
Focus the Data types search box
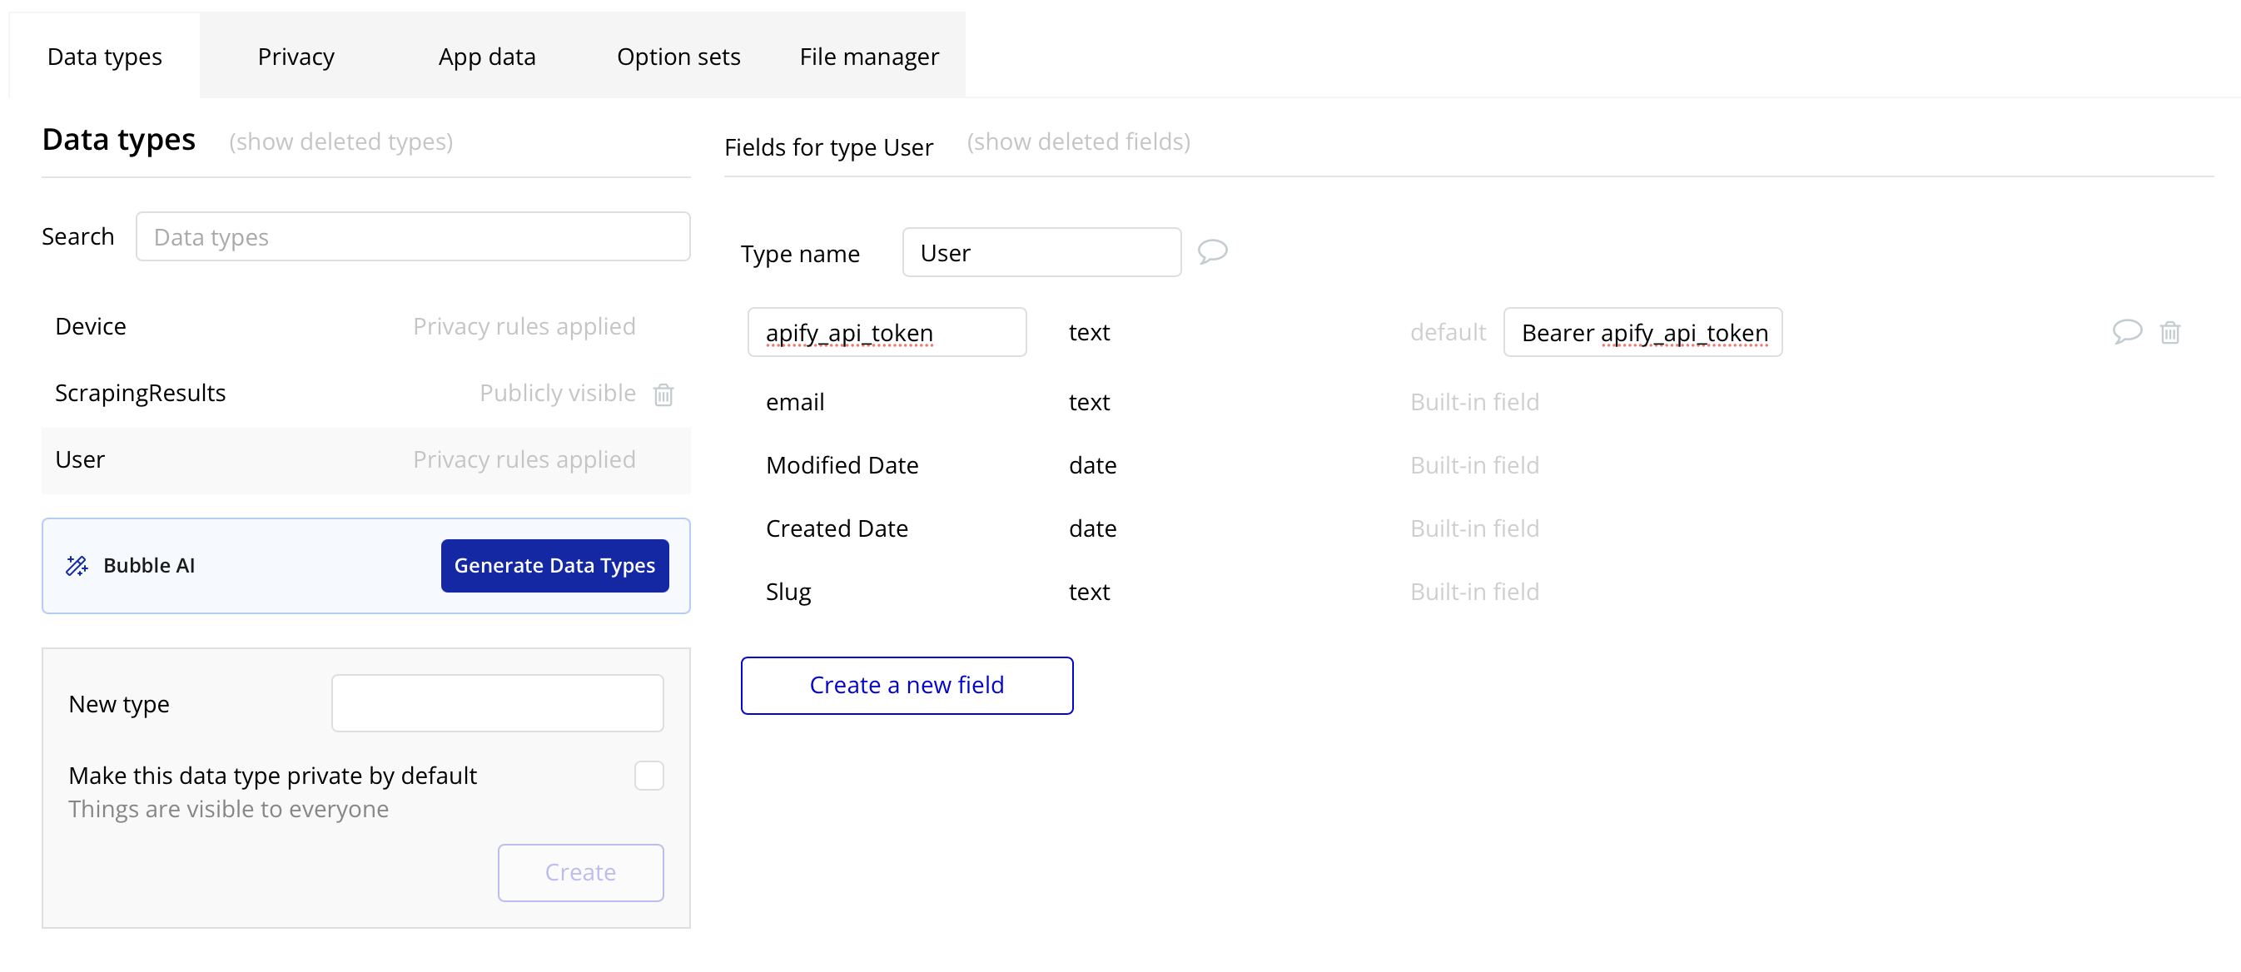click(412, 236)
